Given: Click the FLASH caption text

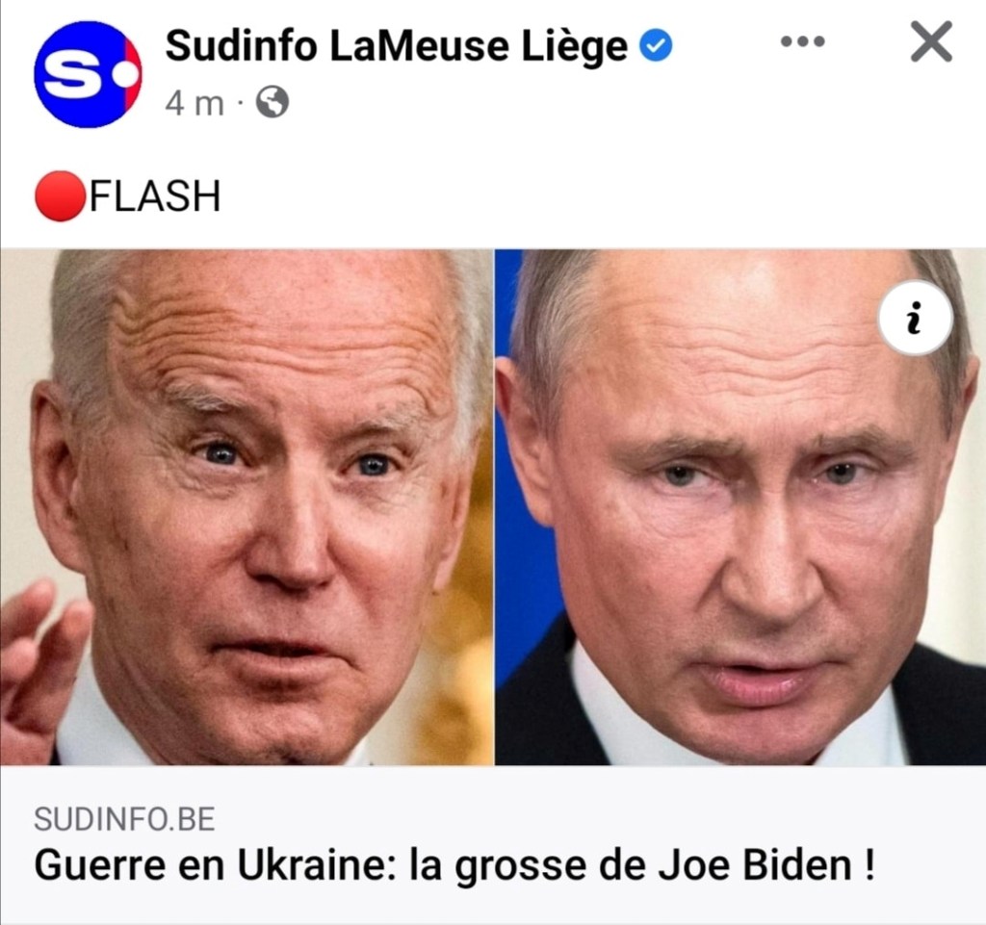Looking at the screenshot, I should 155,196.
